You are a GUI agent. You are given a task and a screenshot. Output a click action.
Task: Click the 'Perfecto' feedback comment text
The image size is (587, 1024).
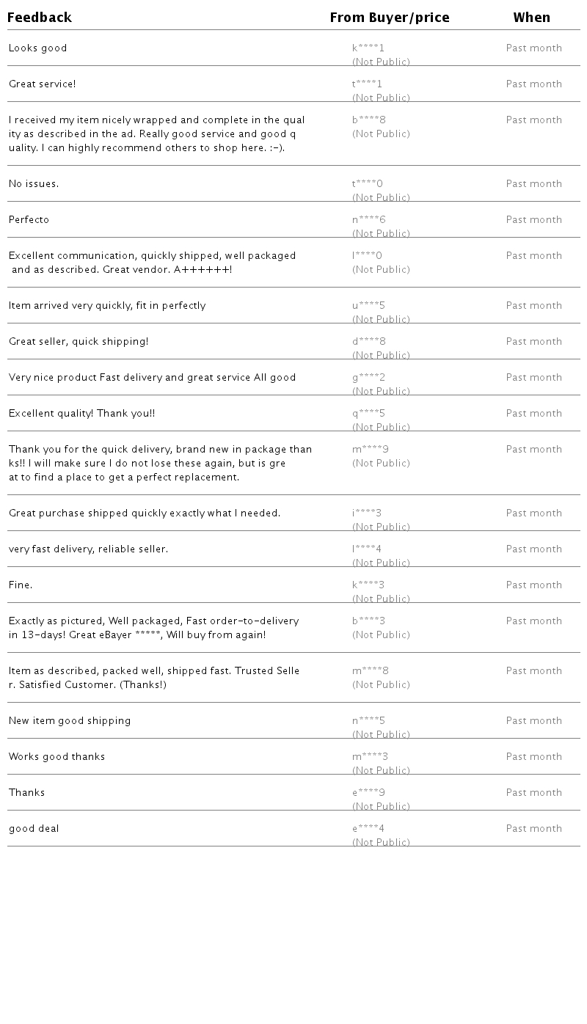click(29, 220)
